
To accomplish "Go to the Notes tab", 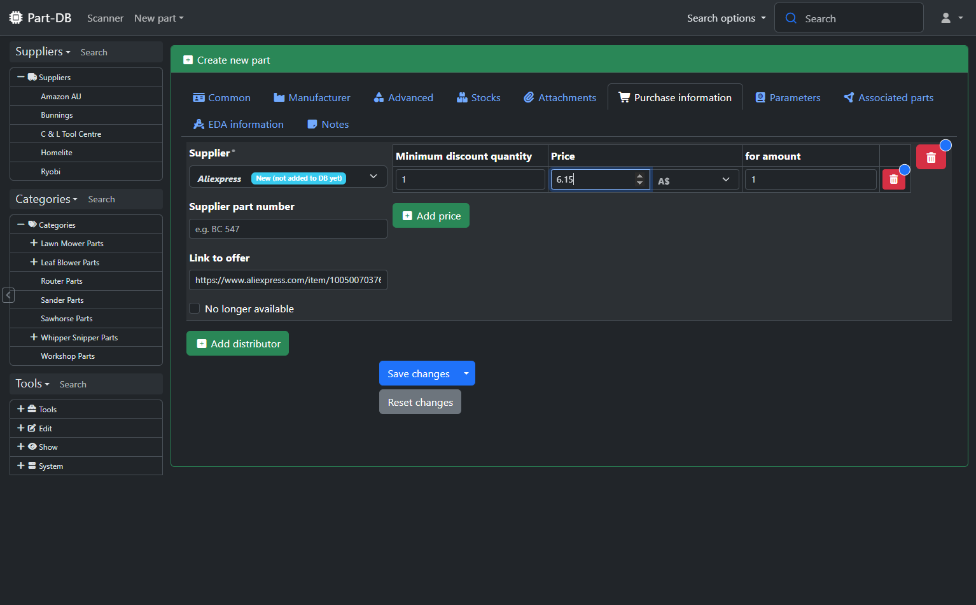I will [328, 124].
